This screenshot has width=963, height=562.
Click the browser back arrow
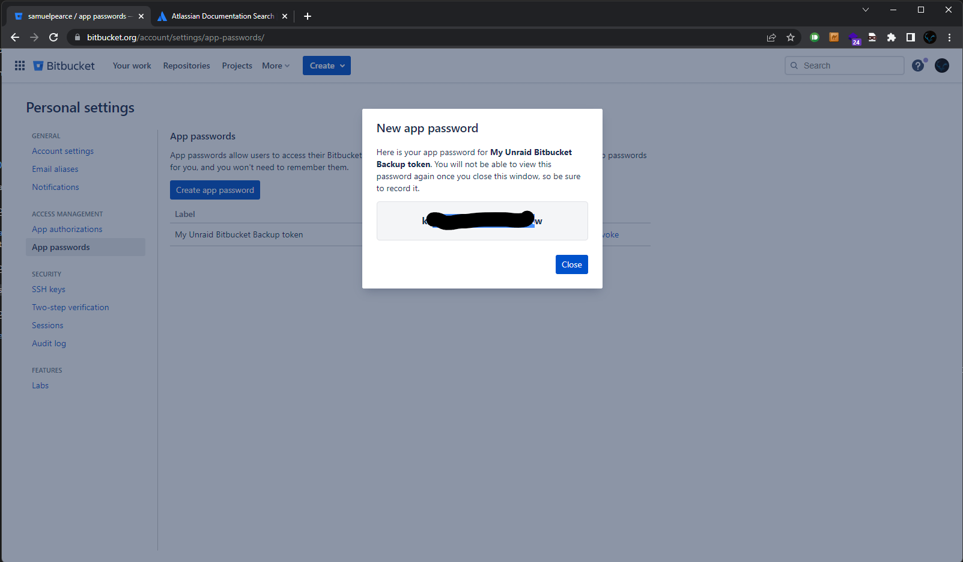click(15, 37)
